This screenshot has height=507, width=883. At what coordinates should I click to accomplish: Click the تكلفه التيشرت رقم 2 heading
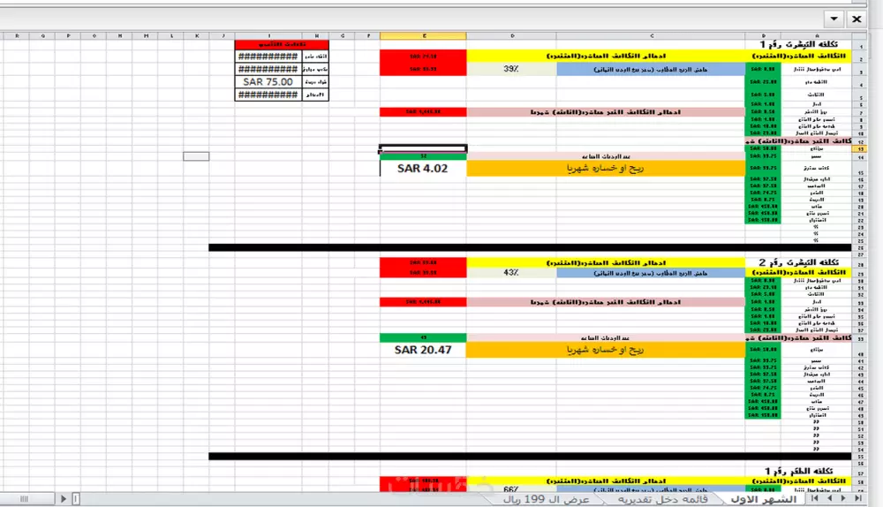point(798,262)
